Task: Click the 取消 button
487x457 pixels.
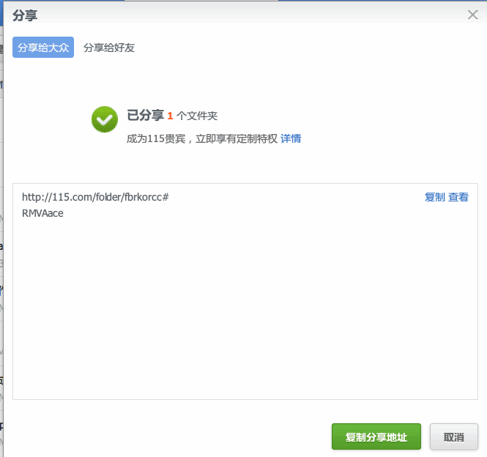Action: click(454, 436)
